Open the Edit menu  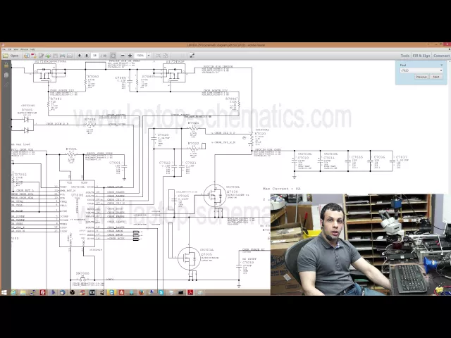coord(9,49)
